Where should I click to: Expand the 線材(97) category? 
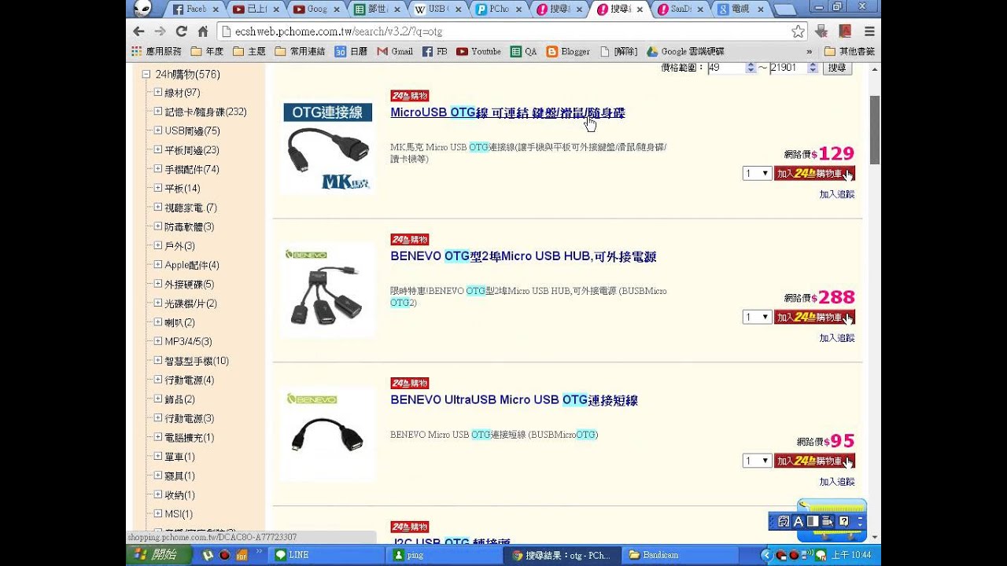tap(158, 93)
